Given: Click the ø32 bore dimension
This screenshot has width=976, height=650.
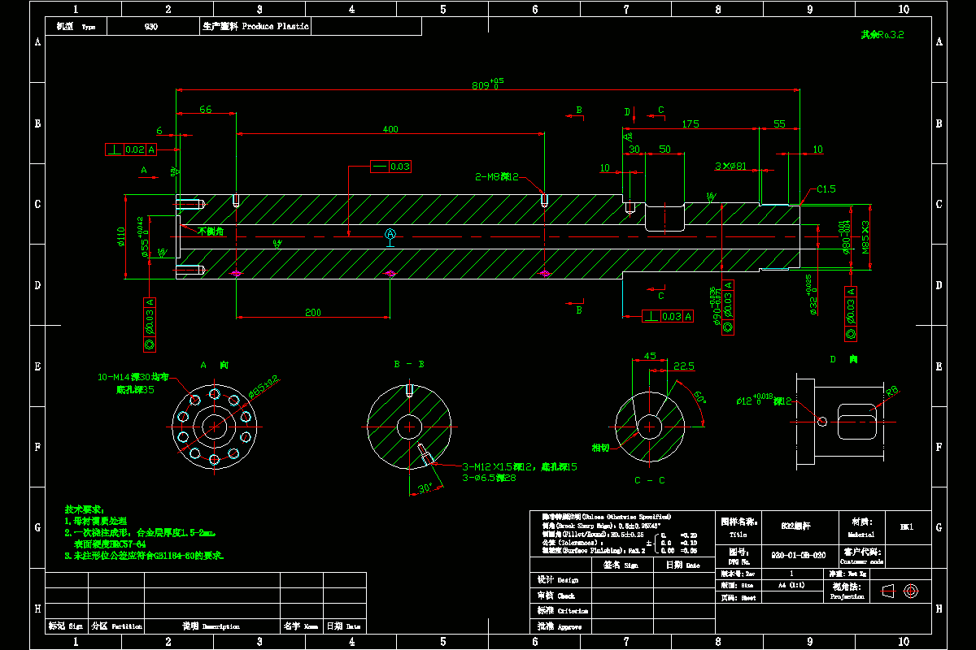Looking at the screenshot, I should tap(810, 296).
